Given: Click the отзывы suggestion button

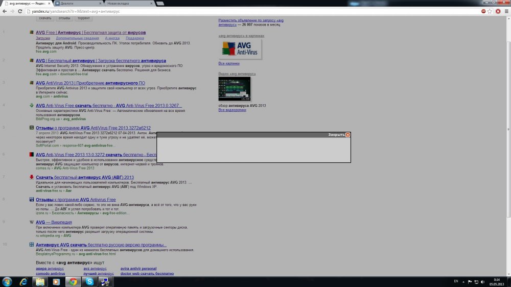Looking at the screenshot, I should [64, 18].
